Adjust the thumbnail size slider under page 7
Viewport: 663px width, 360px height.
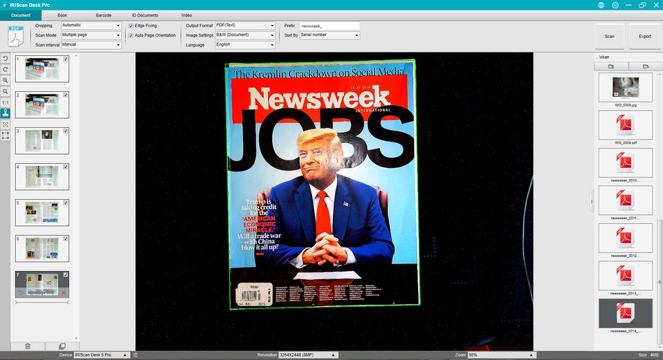coord(42,303)
